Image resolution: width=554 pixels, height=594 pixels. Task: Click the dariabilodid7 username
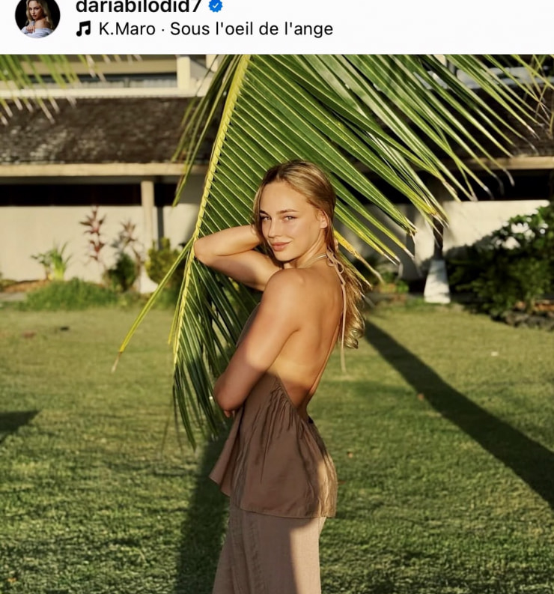click(x=138, y=7)
